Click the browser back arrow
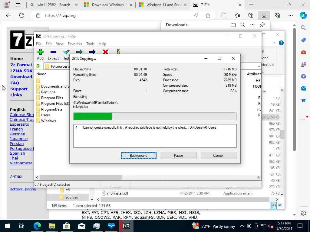 point(8,15)
